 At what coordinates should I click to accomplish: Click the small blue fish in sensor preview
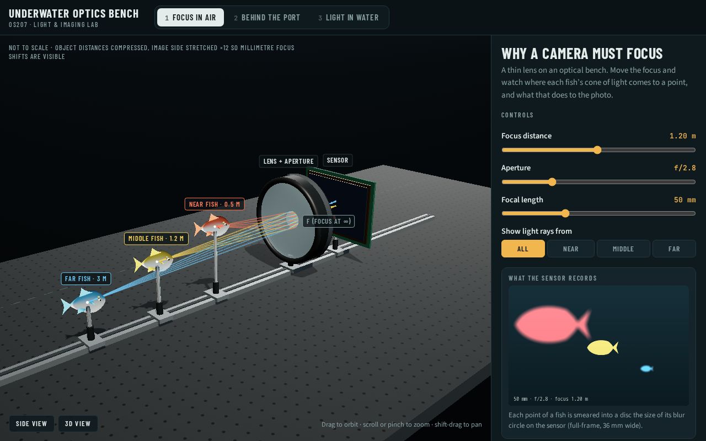point(646,368)
